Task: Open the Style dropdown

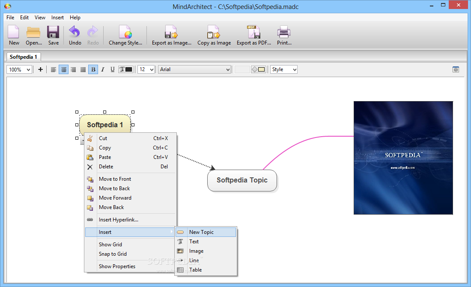Action: point(284,69)
